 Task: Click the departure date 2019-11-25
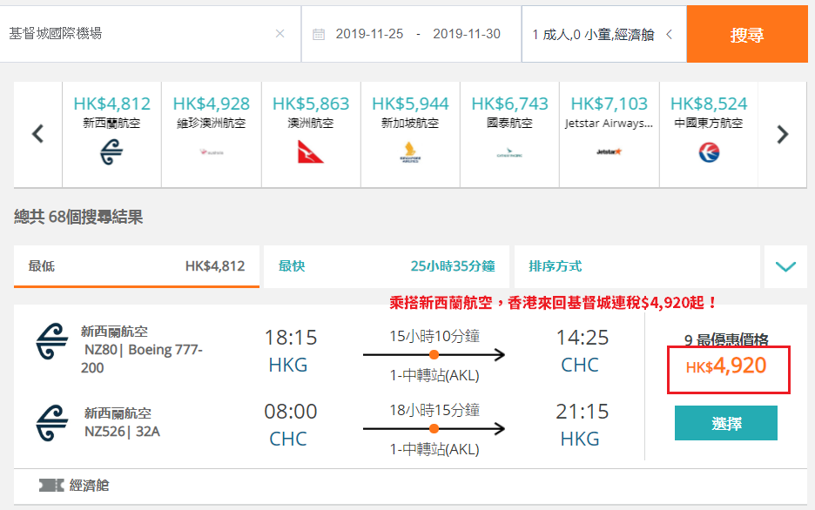369,34
